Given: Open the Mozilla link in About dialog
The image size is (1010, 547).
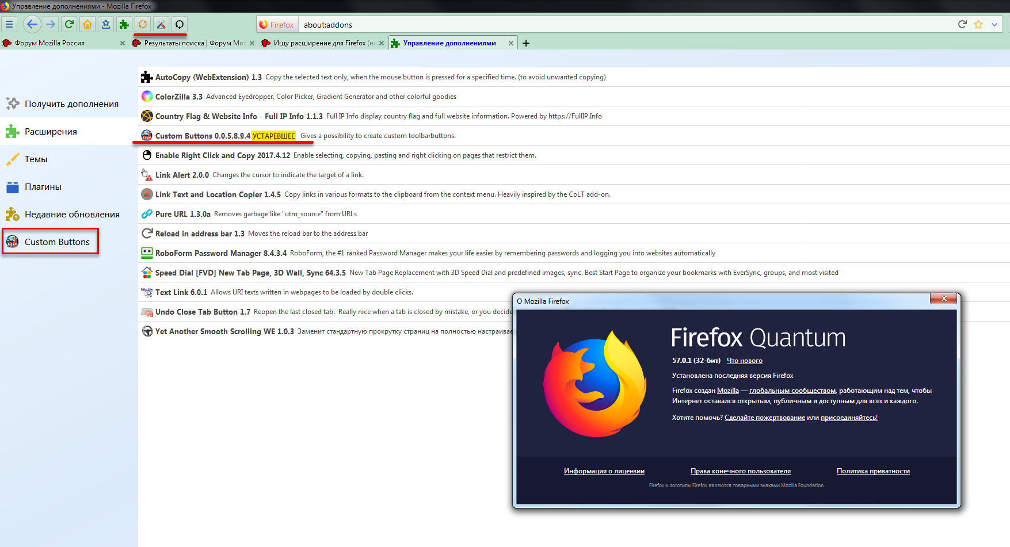Looking at the screenshot, I should [727, 391].
